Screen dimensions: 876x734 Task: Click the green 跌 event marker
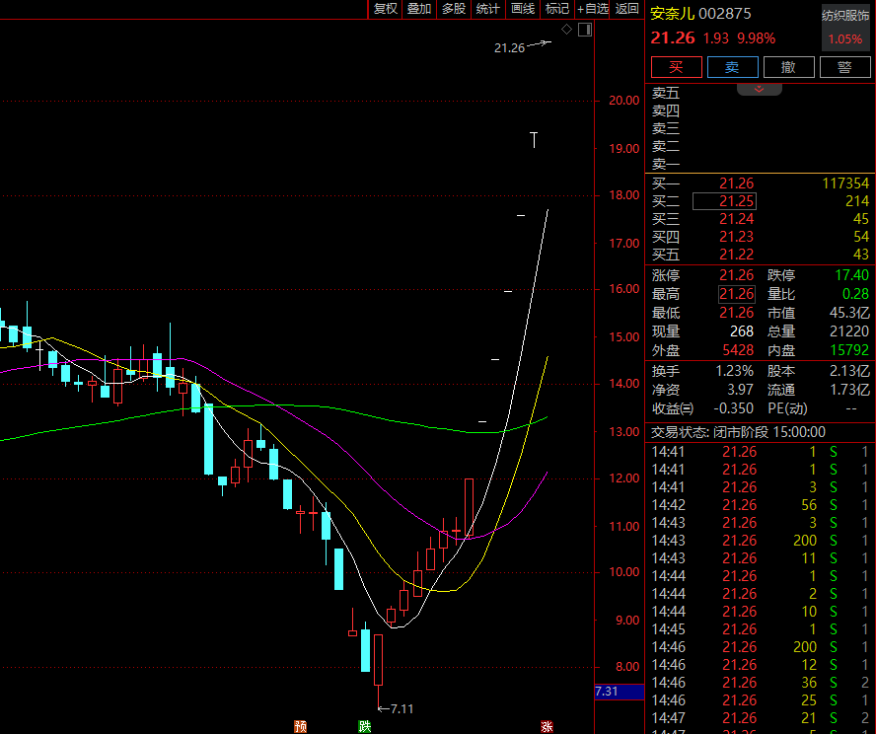coord(365,726)
